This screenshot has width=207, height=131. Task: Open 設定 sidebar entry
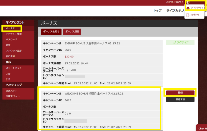[x=8, y=45]
